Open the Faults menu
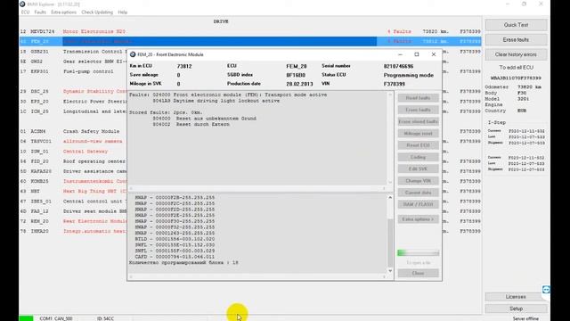Screen dimensions: 570x321 coord(40,12)
